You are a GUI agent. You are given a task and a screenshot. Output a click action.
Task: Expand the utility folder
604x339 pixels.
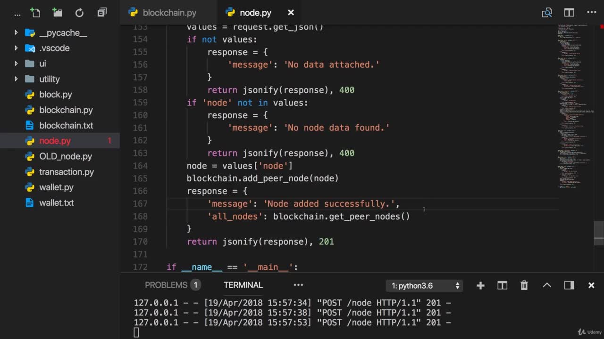click(16, 79)
